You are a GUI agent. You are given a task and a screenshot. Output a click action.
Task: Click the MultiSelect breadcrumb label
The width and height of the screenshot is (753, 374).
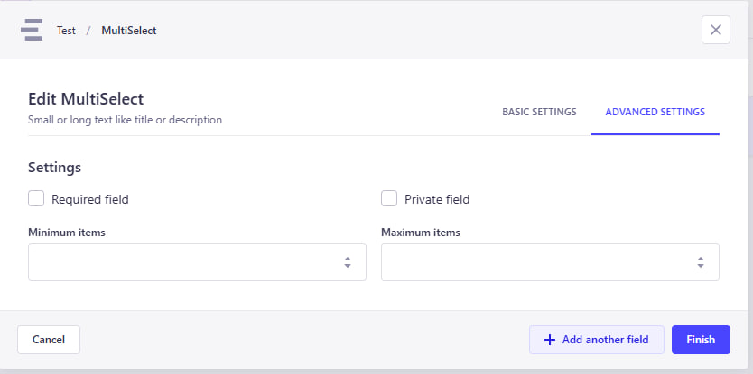129,31
